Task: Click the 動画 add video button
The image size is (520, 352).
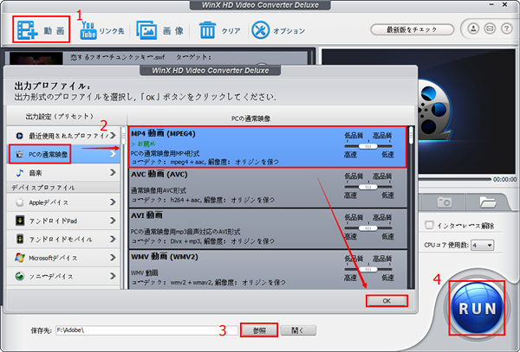Action: (42, 29)
